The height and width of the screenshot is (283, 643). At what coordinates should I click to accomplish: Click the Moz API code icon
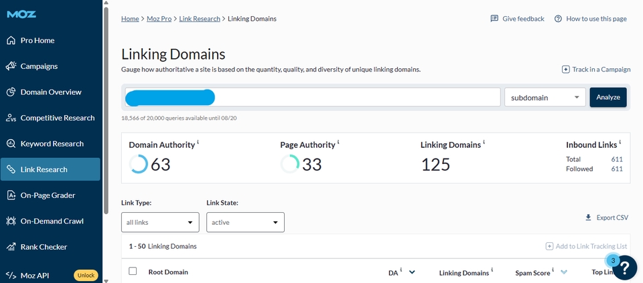click(x=11, y=276)
